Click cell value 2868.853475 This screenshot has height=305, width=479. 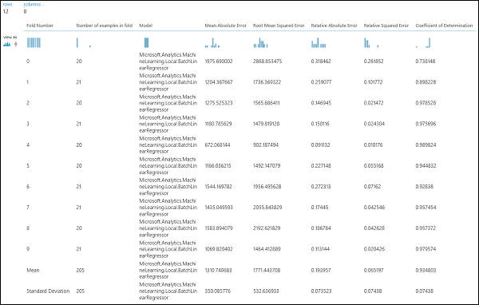(267, 61)
